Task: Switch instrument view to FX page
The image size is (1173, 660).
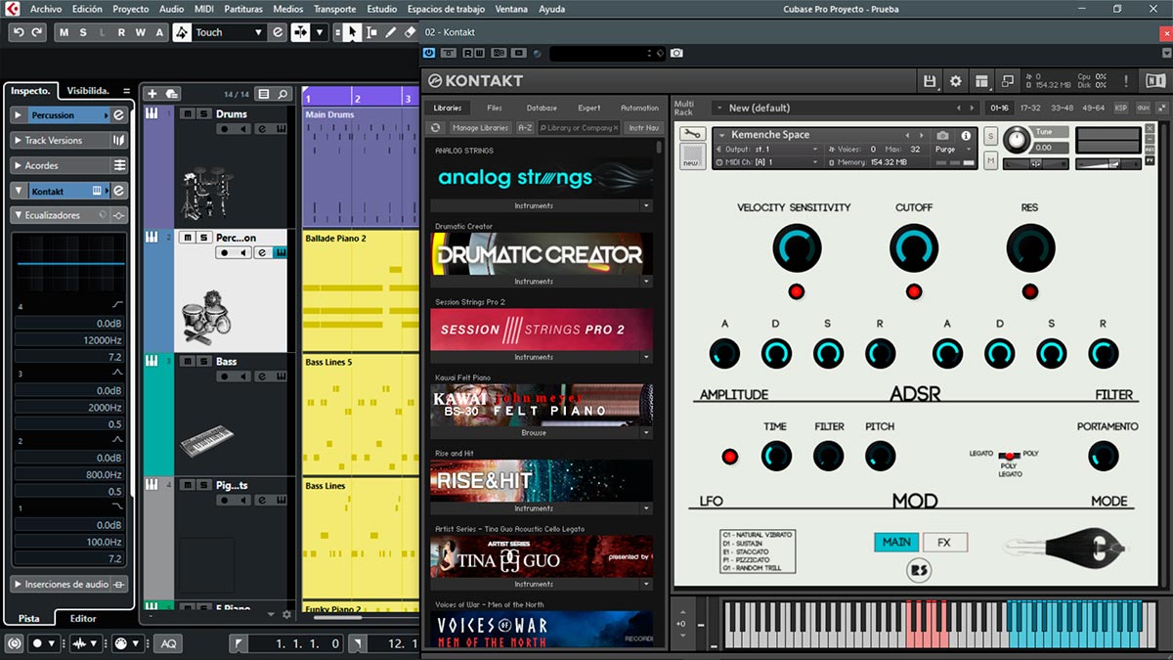Action: point(944,542)
